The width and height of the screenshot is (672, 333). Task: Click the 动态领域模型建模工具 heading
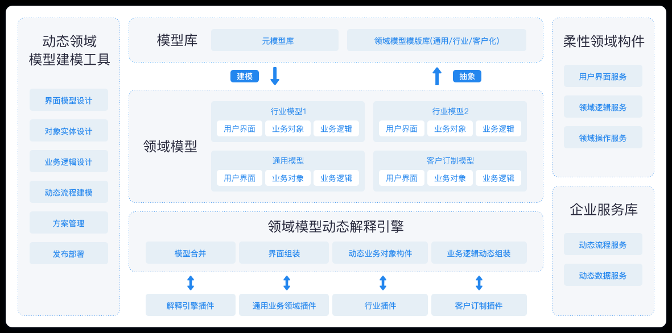pos(69,50)
